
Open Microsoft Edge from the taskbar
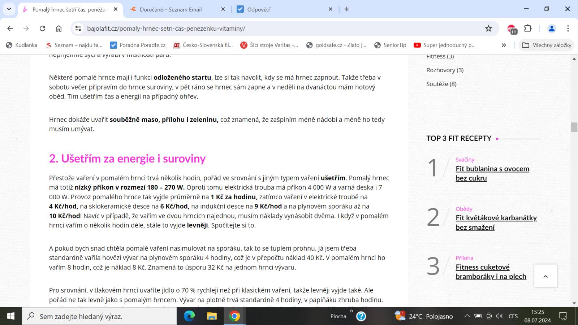(x=189, y=316)
